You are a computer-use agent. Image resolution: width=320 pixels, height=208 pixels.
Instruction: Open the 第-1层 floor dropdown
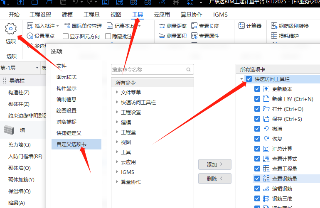click(37, 68)
